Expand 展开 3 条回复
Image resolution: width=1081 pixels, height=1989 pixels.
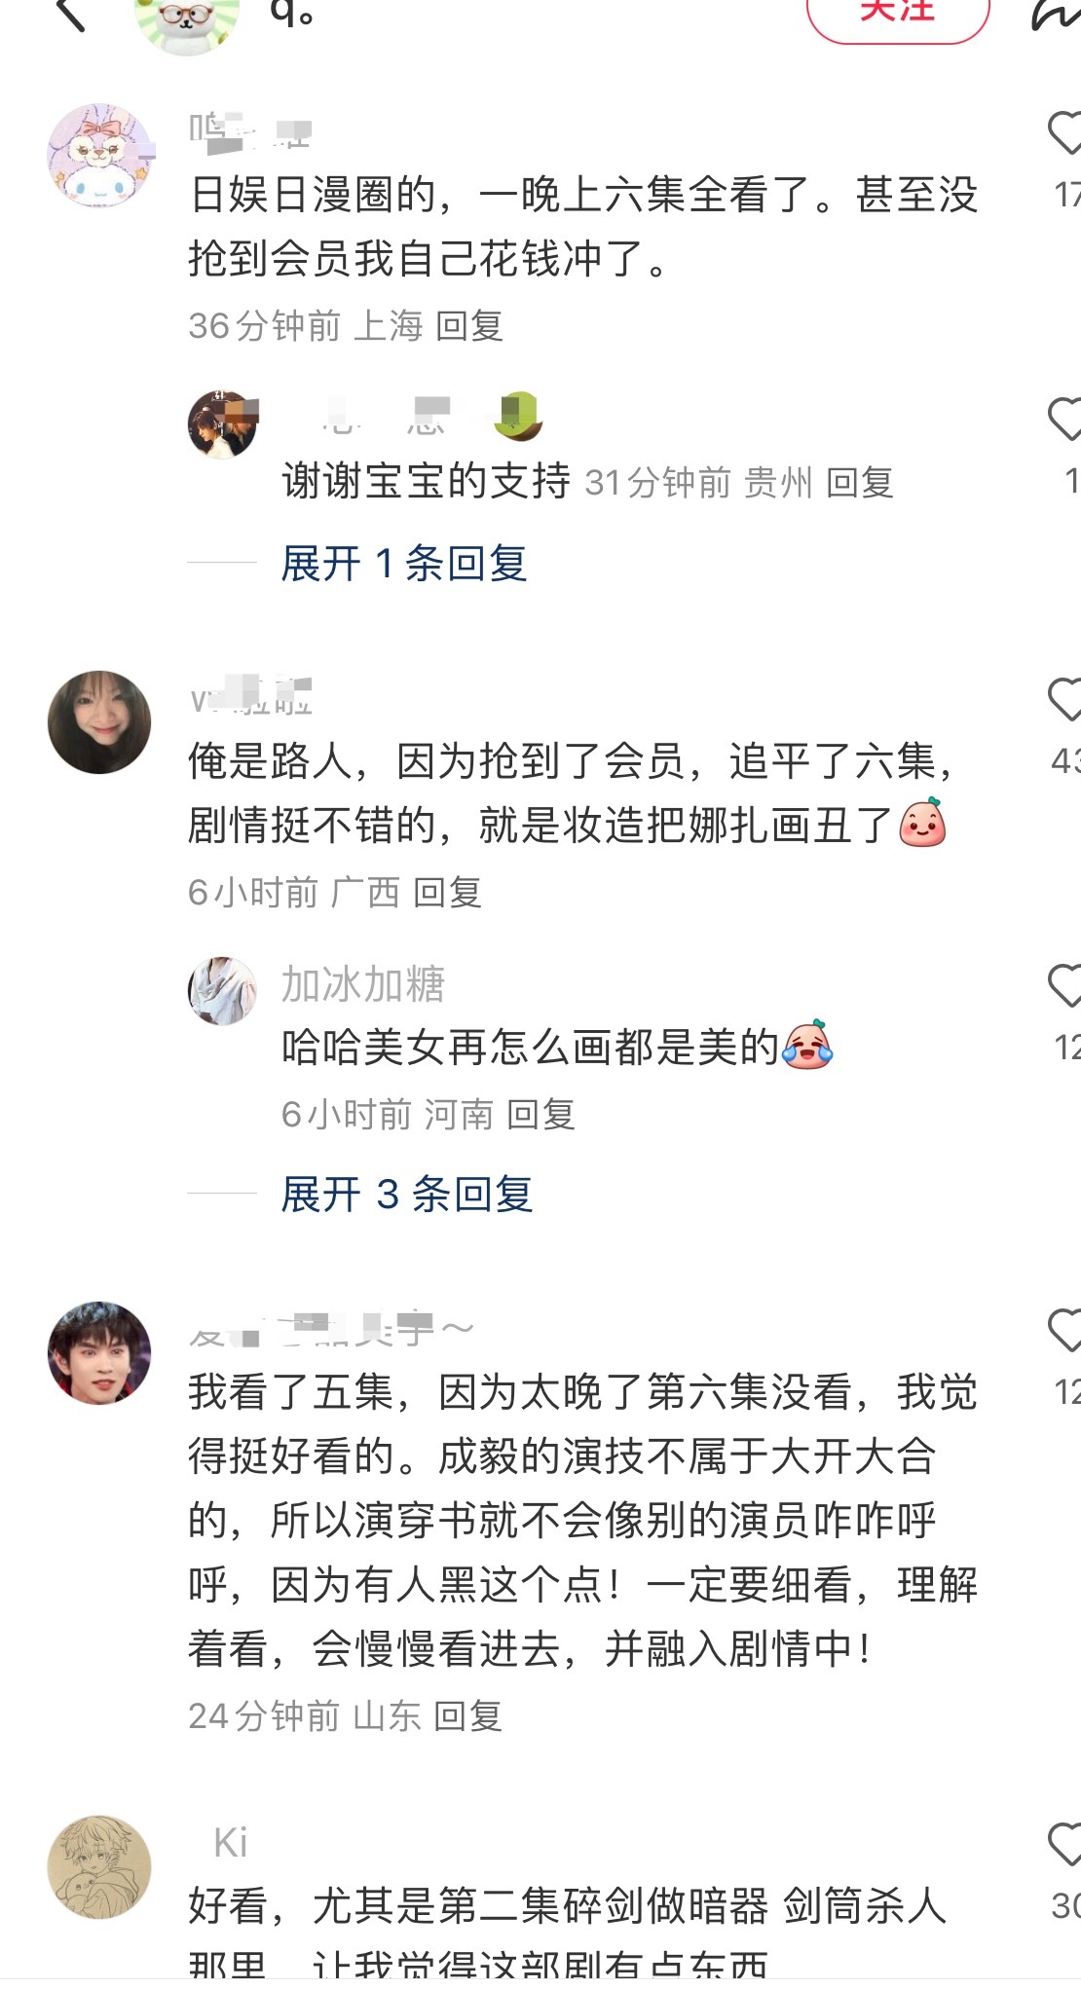[x=407, y=1195]
